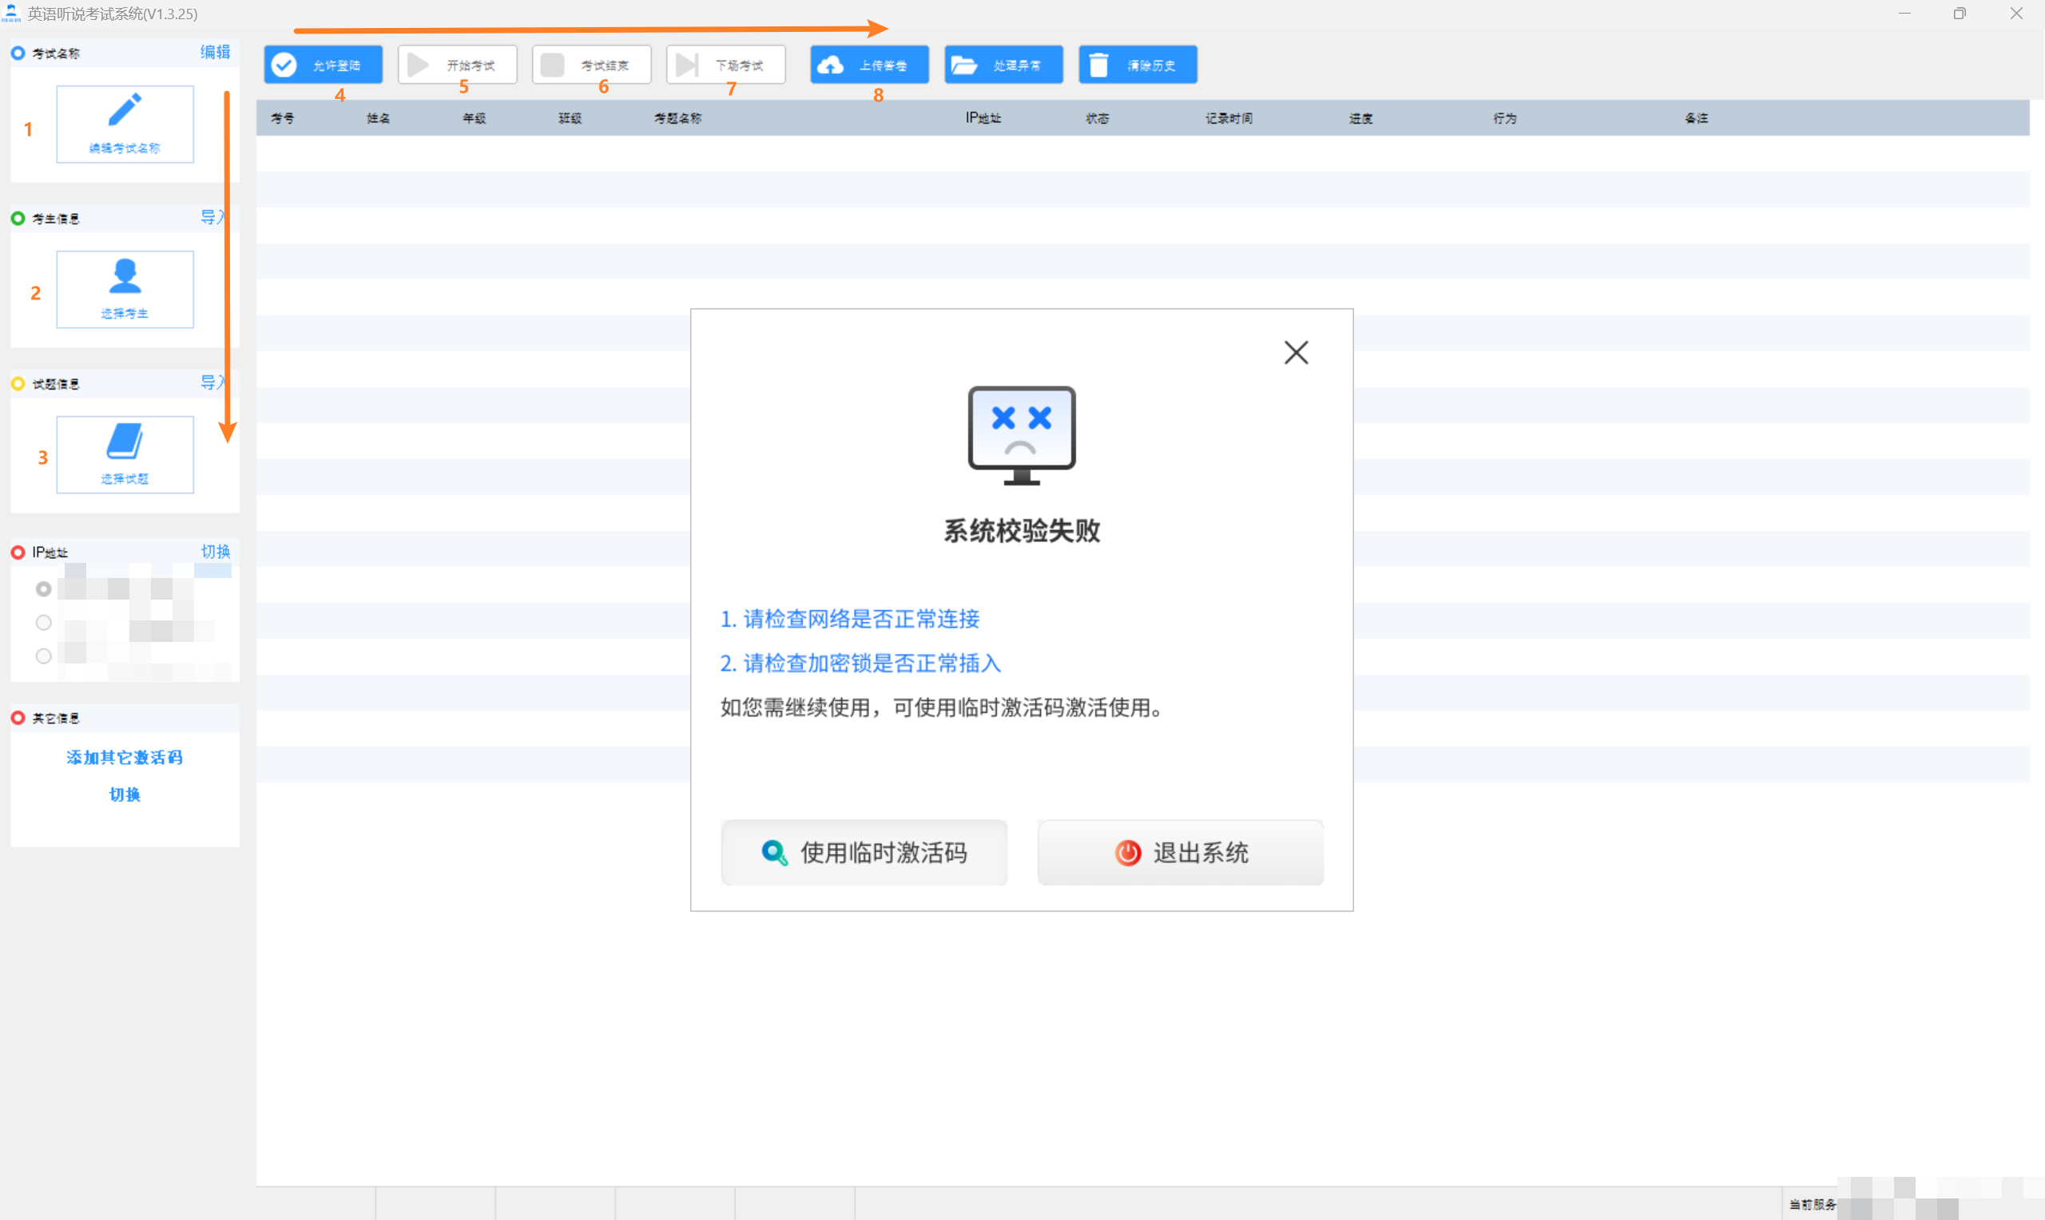Start the exam with 开始考试
This screenshot has height=1220, width=2045.
(x=457, y=65)
